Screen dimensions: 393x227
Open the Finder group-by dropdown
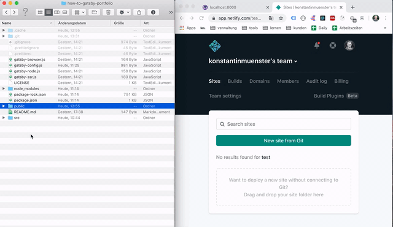pos(79,12)
